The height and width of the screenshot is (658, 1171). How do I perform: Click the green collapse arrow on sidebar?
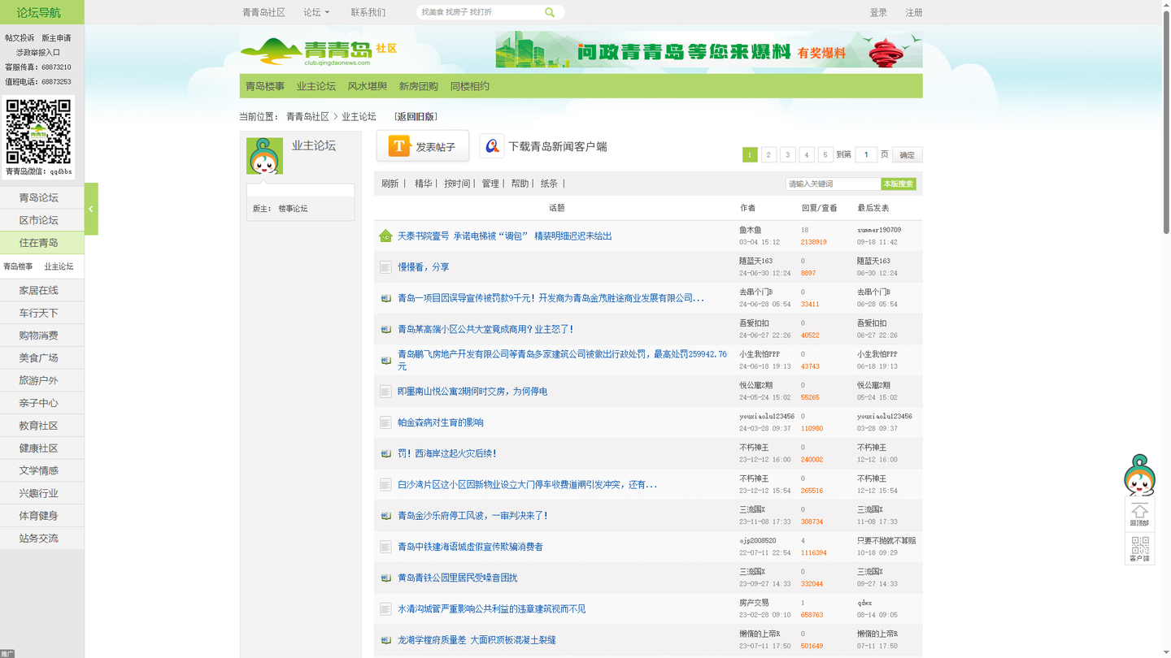(91, 209)
